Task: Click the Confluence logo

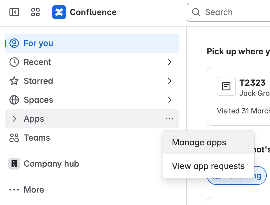Action: click(x=58, y=12)
